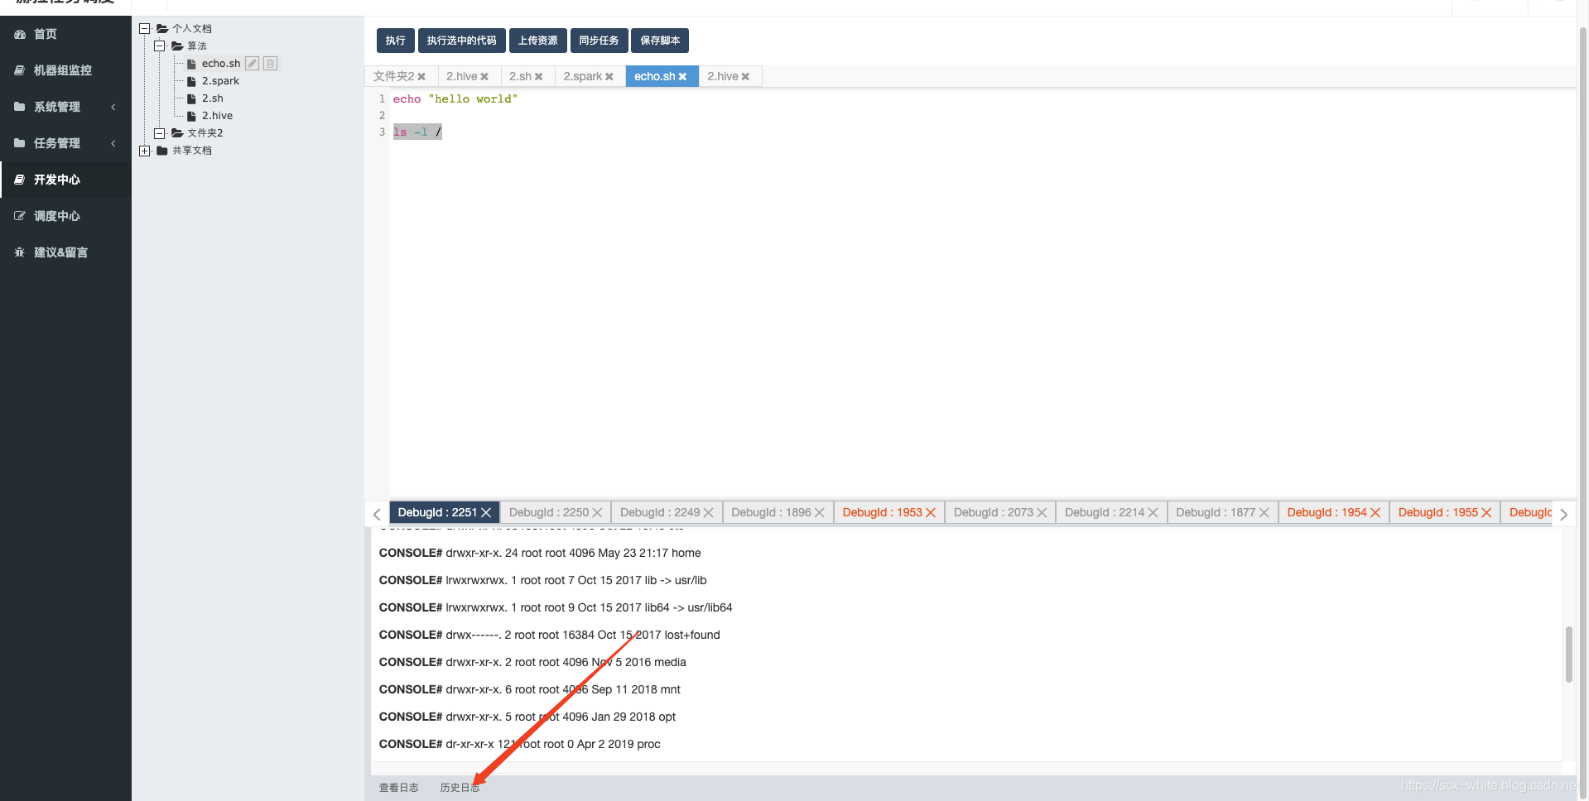Click line 1 echo hello world code

pos(455,98)
